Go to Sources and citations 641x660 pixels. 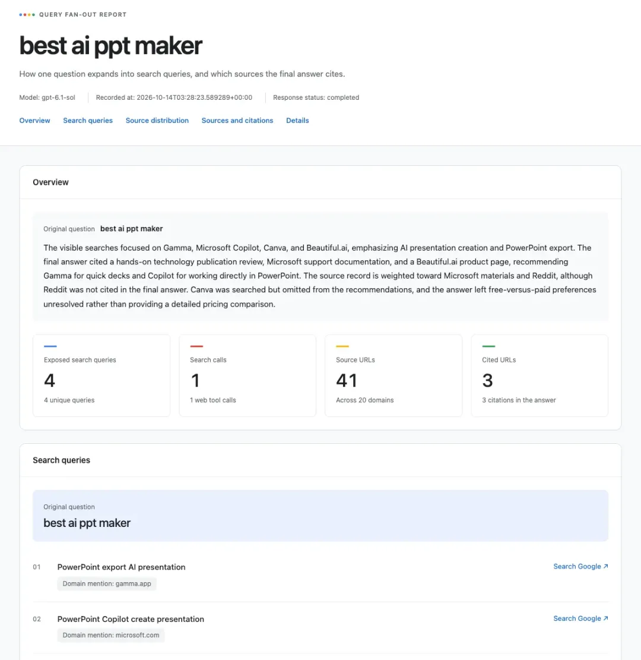coord(237,121)
